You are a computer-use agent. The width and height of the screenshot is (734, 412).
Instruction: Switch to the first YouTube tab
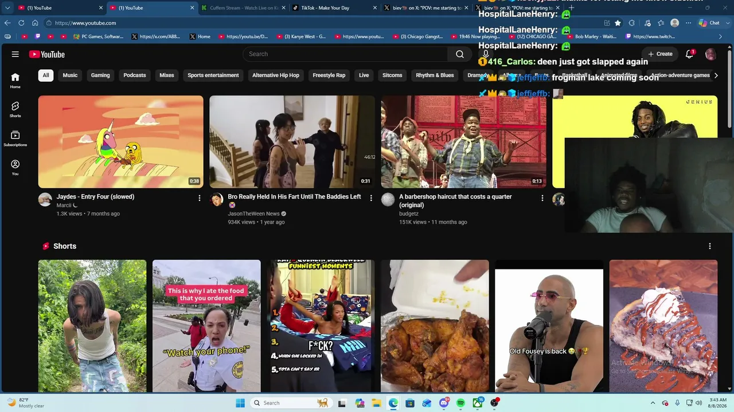click(x=61, y=8)
